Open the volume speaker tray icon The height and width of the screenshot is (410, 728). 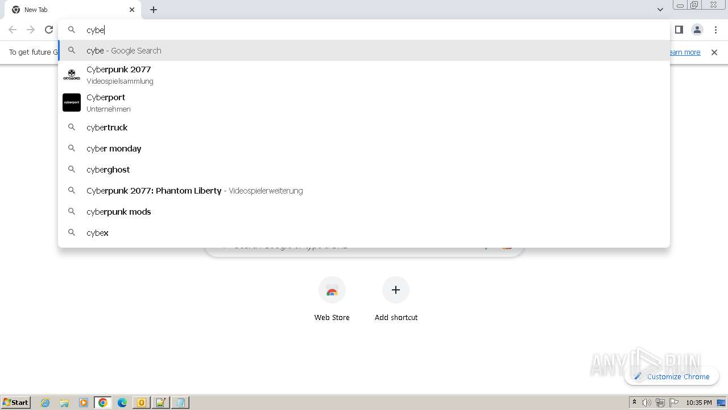647,403
